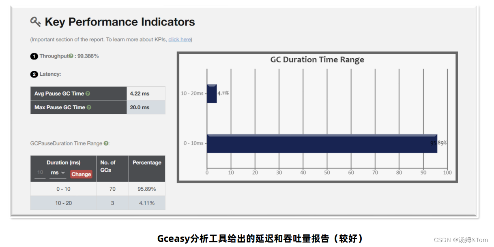Click the 20.0 ms max pause value
Screen dimensions: 494x247
pos(140,107)
